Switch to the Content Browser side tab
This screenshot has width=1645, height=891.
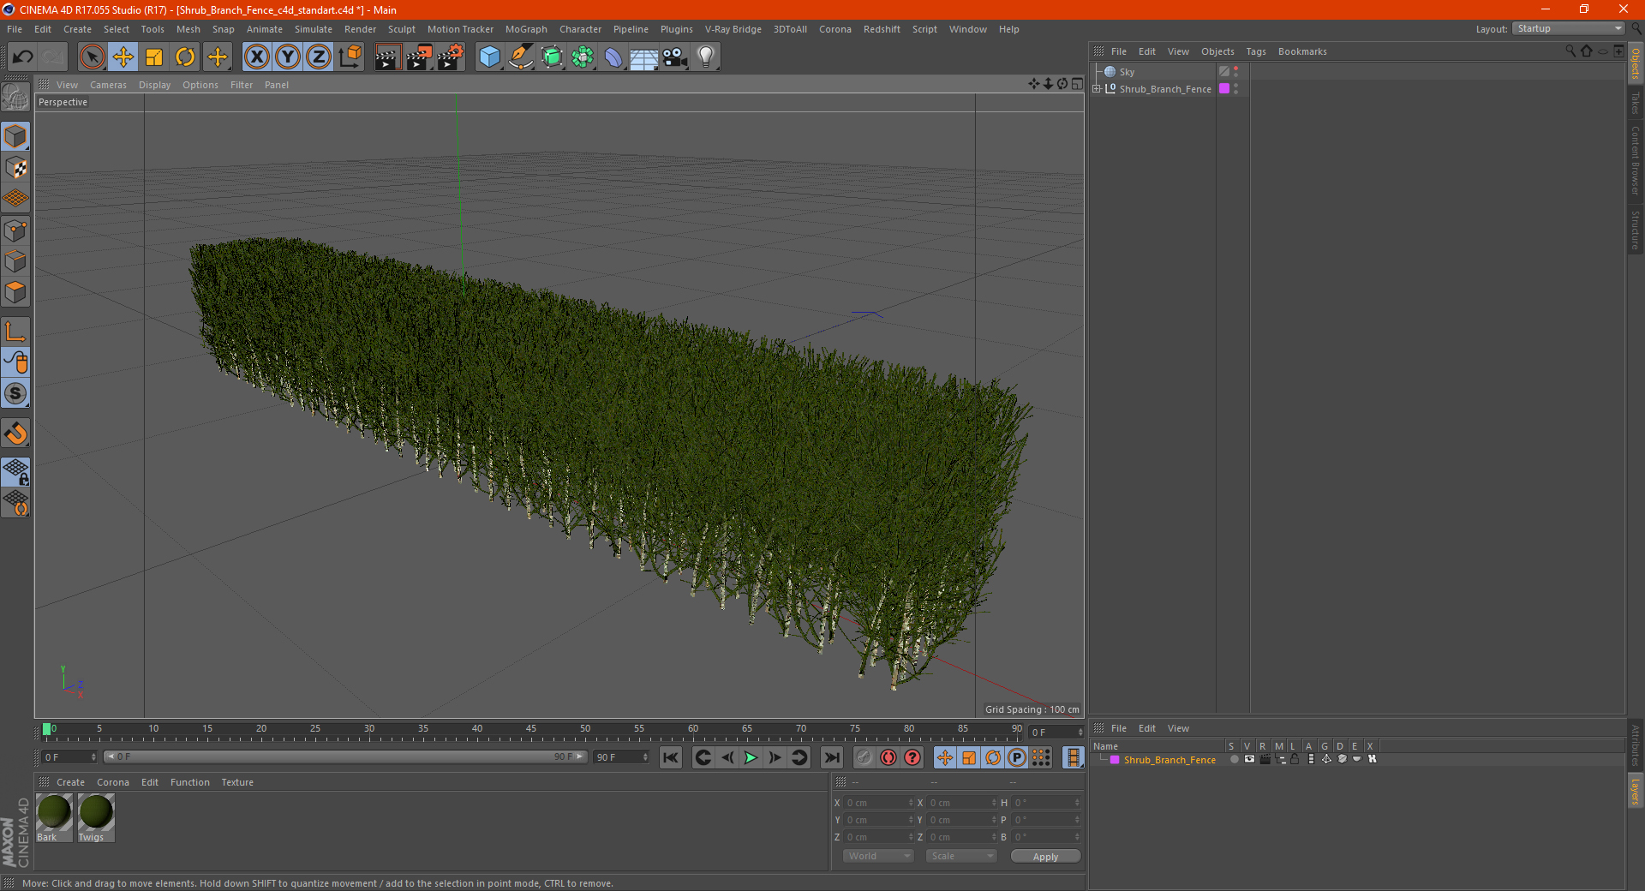pyautogui.click(x=1636, y=160)
